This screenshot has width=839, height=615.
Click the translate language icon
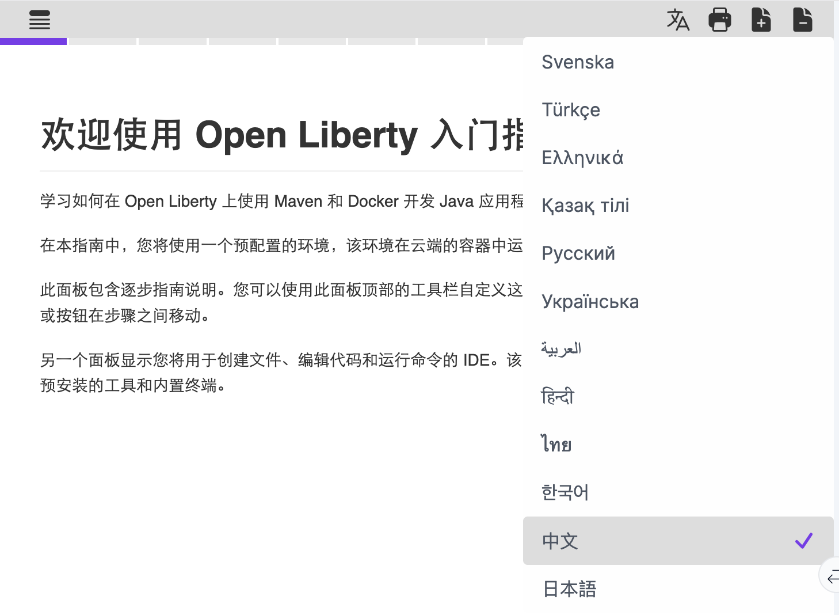[x=678, y=20]
